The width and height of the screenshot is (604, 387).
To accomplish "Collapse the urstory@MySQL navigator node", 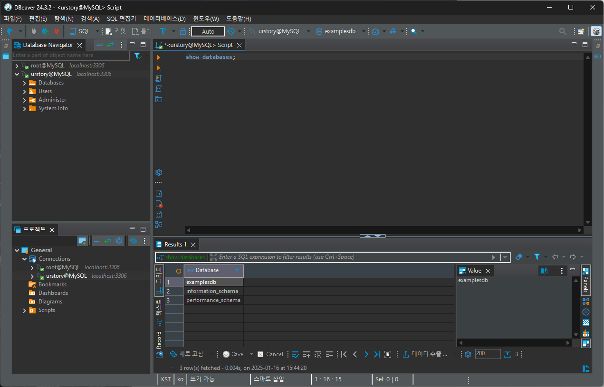I will coord(17,74).
